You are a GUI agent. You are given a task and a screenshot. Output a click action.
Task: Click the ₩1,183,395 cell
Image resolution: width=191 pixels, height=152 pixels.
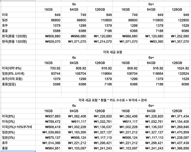tap(74, 132)
